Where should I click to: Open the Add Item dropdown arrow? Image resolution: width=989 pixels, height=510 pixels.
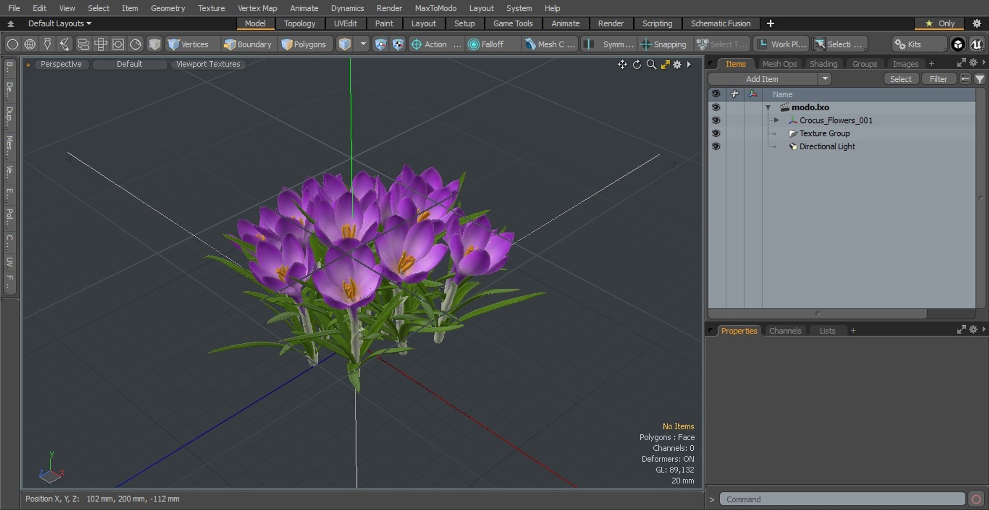coord(825,79)
